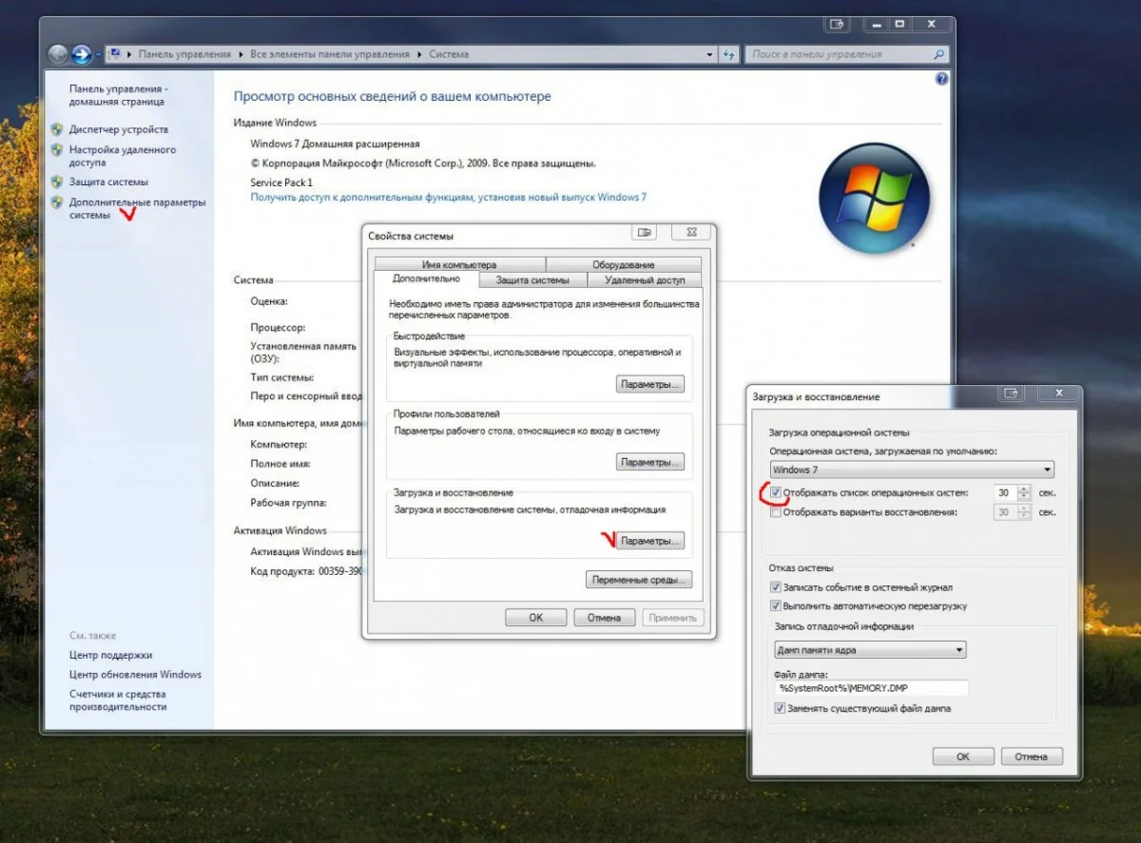The width and height of the screenshot is (1141, 843).
Task: Click the shield icon beside Дополнительные параметры системы
Action: coord(57,202)
